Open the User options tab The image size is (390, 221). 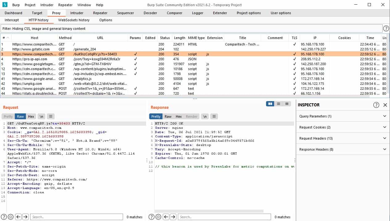pyautogui.click(x=281, y=13)
